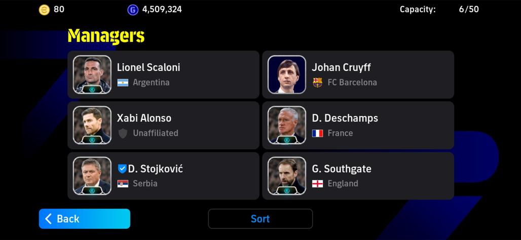Click the Serbia flag under D. Stojković

pos(123,184)
